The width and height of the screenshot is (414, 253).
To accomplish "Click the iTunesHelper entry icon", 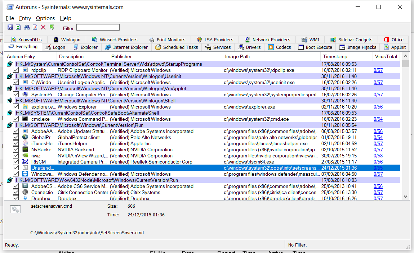I will (25, 143).
